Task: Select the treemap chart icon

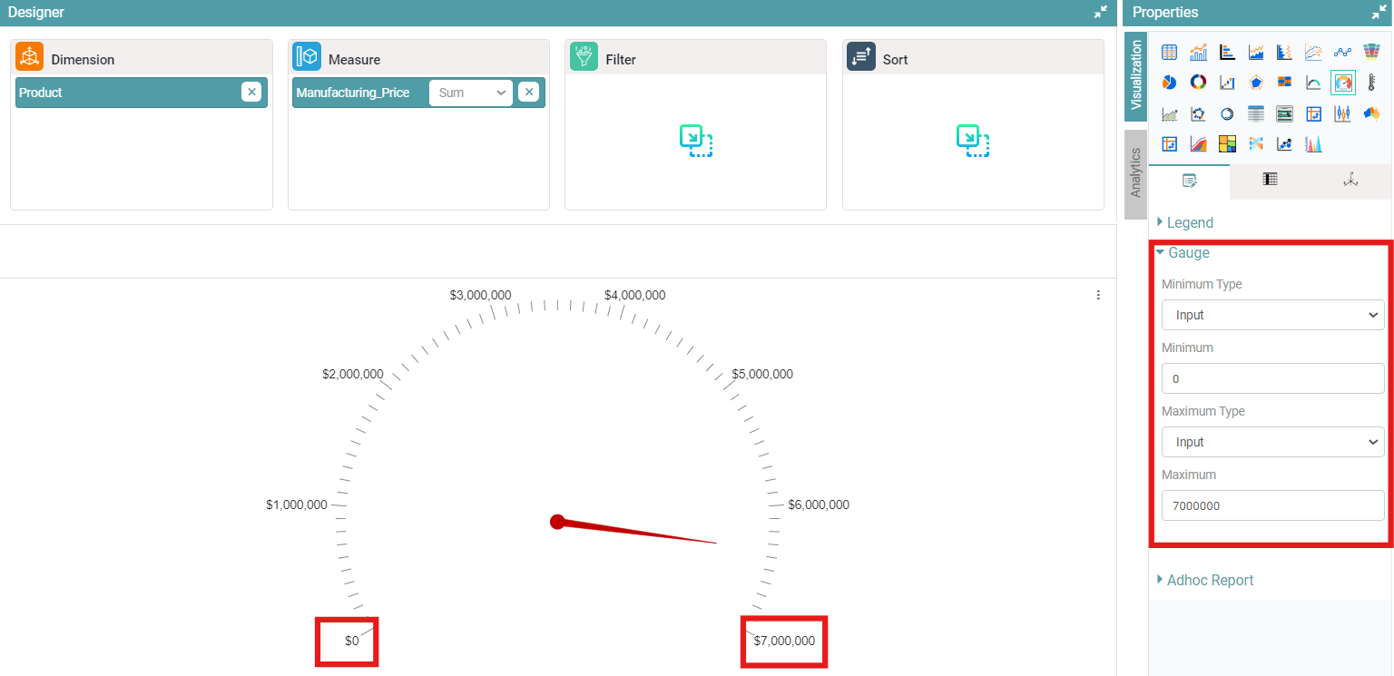Action: [x=1227, y=143]
